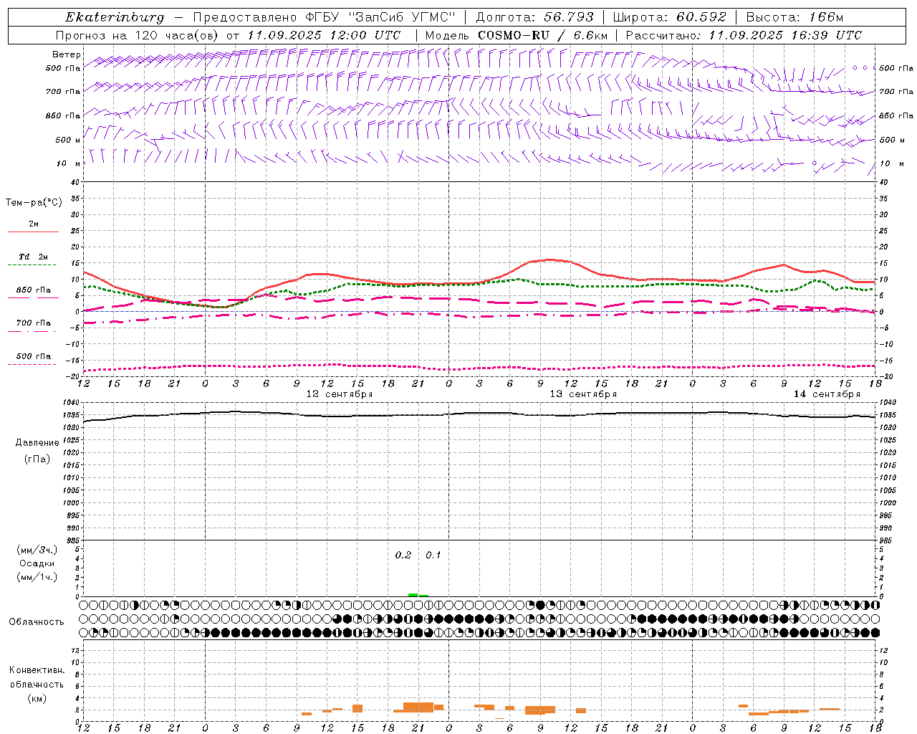The image size is (917, 734).
Task: Click the Td 2м dashed legend sample
Action: coord(32,265)
